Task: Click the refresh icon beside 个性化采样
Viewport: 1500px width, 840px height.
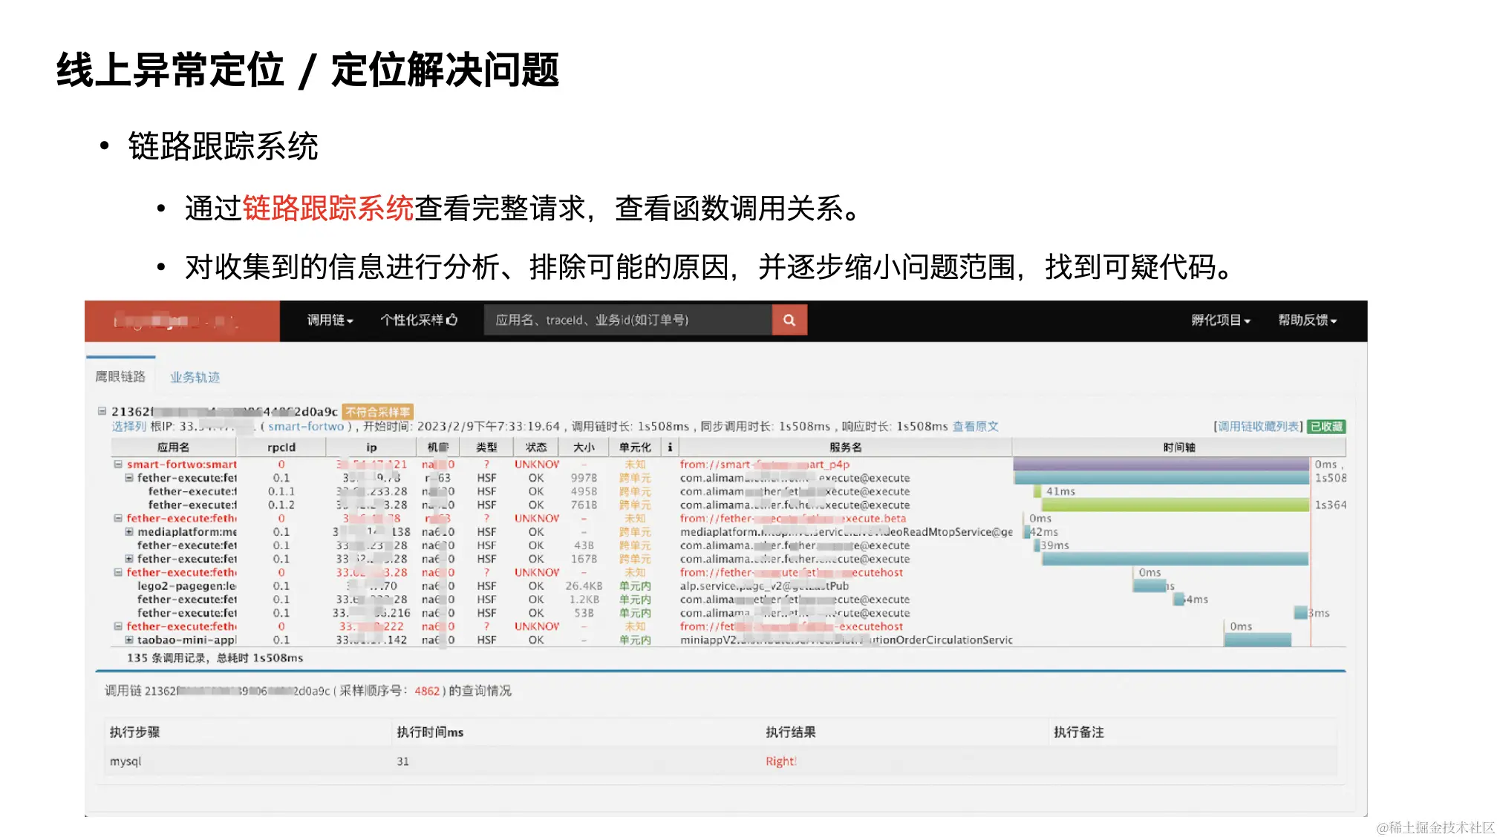Action: tap(451, 320)
